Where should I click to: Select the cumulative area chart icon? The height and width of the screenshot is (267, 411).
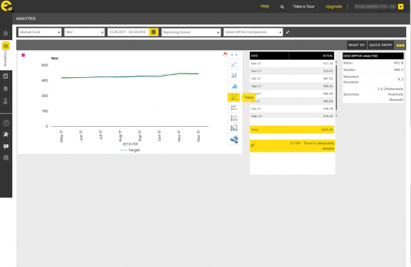coord(234,128)
